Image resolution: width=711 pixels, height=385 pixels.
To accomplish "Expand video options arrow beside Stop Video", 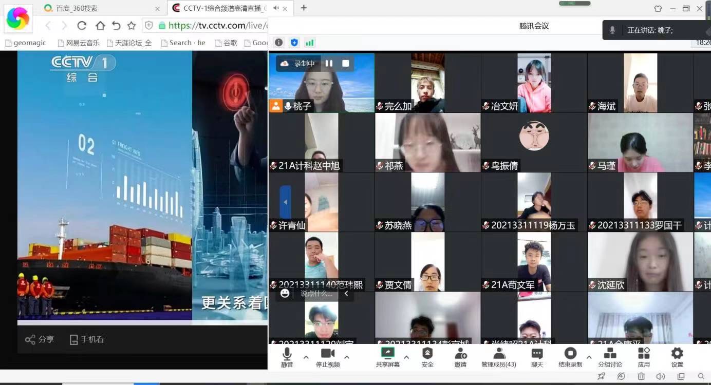I will (x=347, y=357).
